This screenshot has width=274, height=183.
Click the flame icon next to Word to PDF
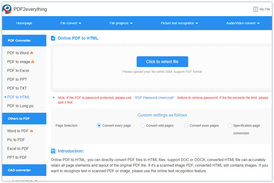[x=32, y=131]
